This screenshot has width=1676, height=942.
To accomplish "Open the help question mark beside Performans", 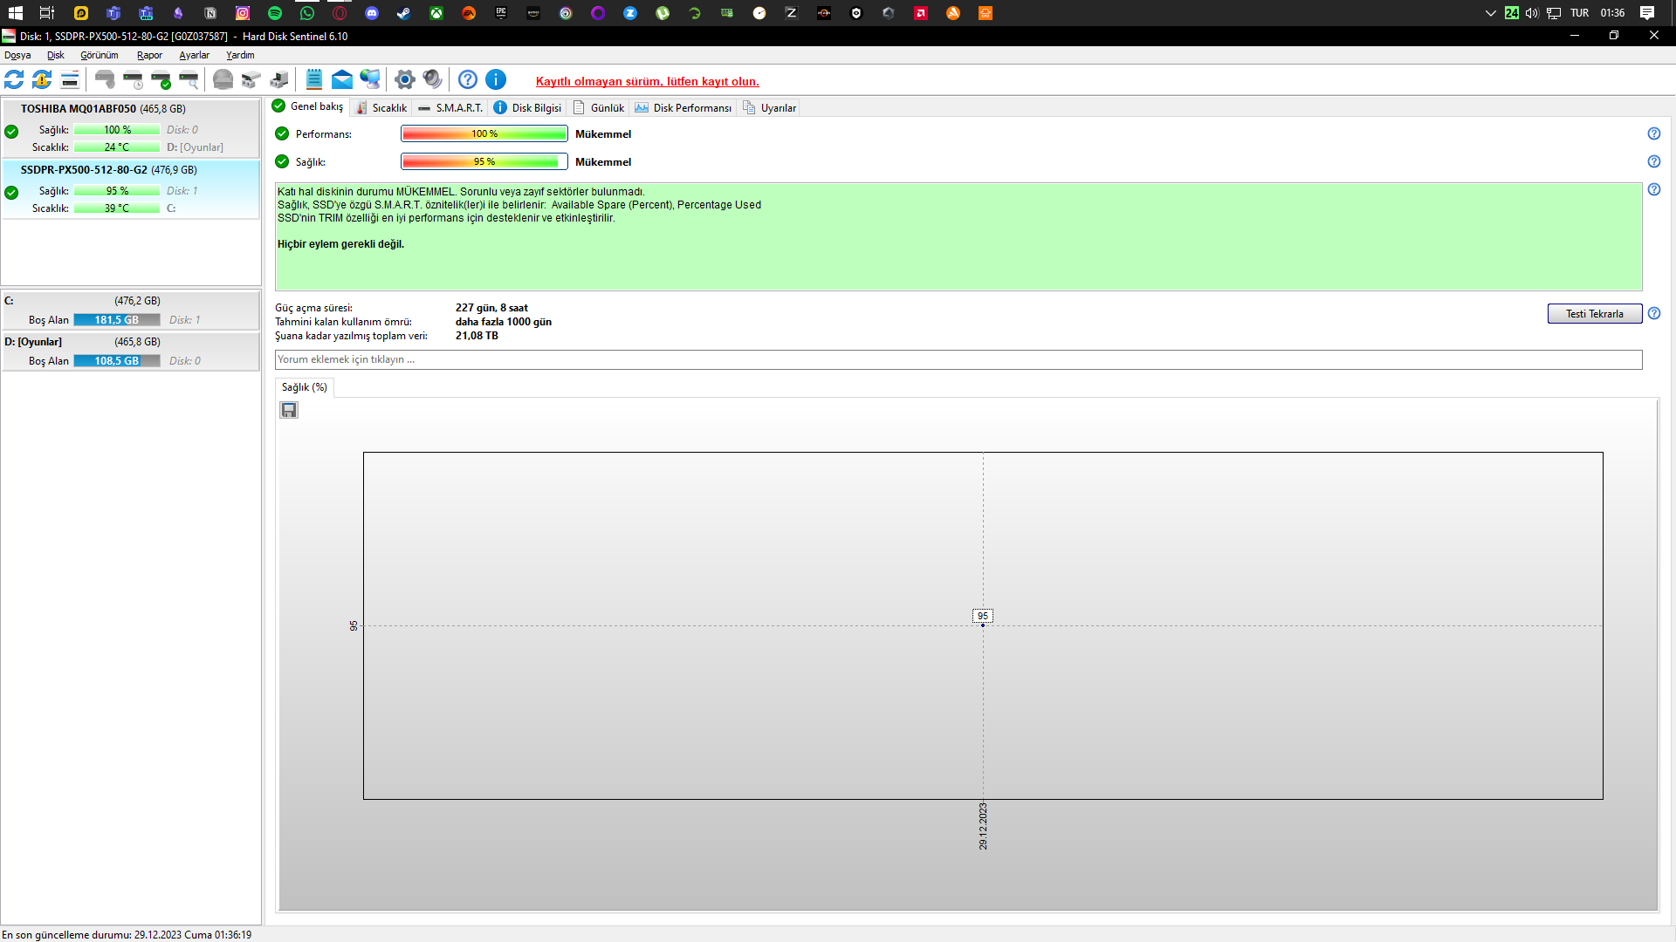I will [1653, 133].
